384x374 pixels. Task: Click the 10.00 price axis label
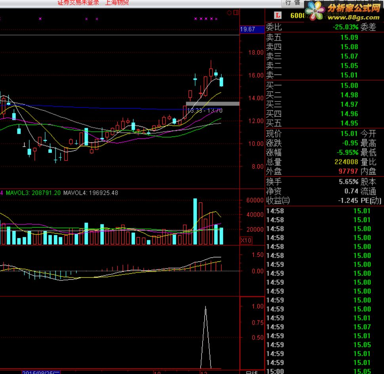coord(256,144)
